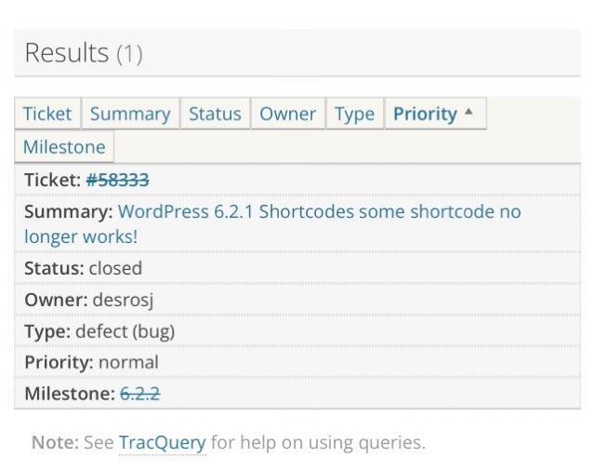The image size is (595, 471).
Task: Sort results by Summary column
Action: click(x=130, y=114)
